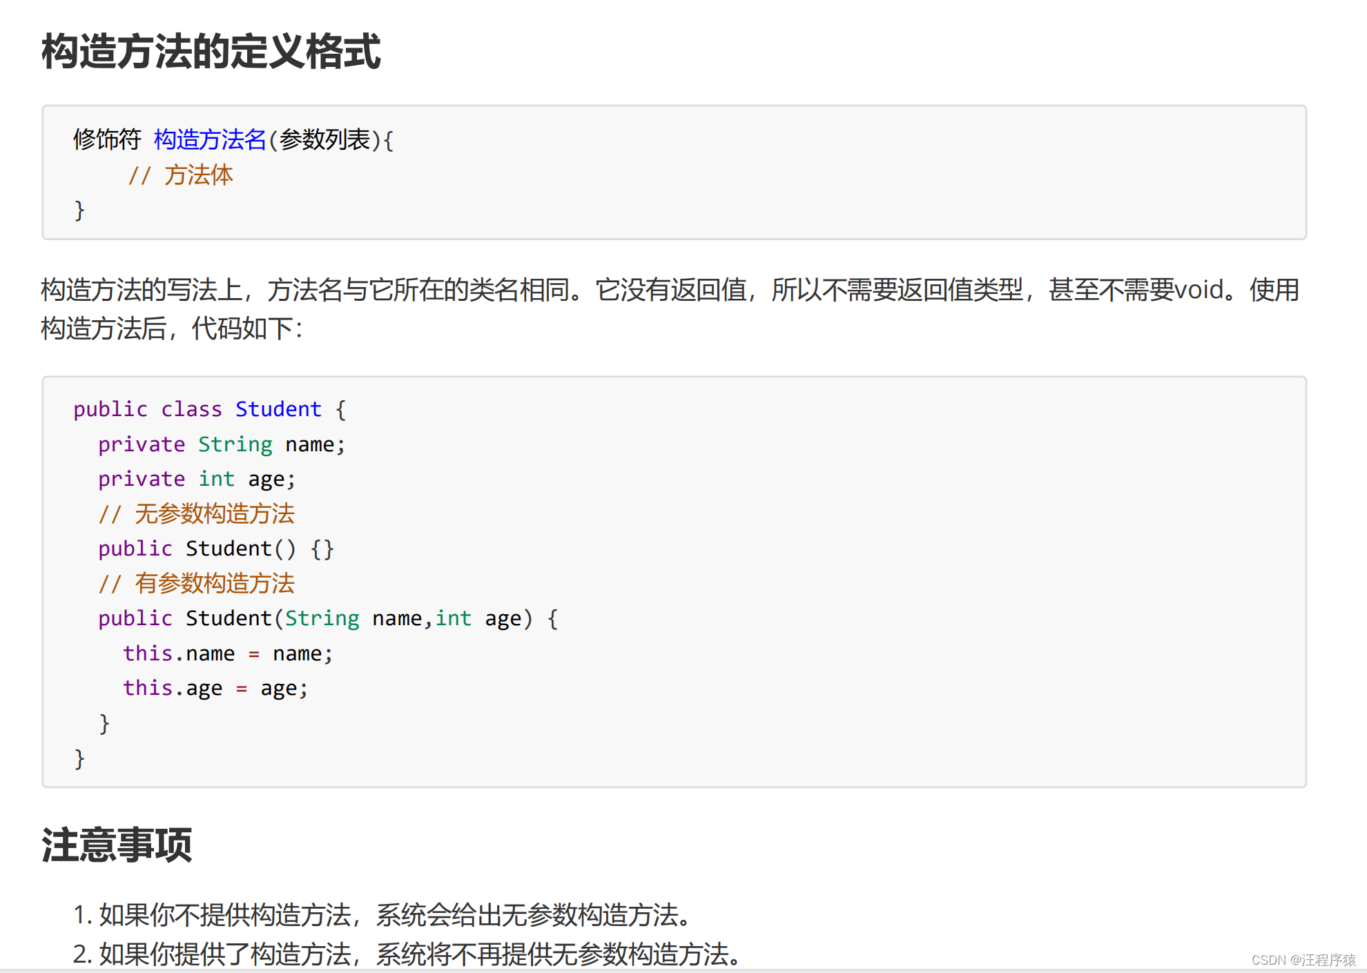Click the private String name line
This screenshot has width=1367, height=973.
click(x=221, y=444)
